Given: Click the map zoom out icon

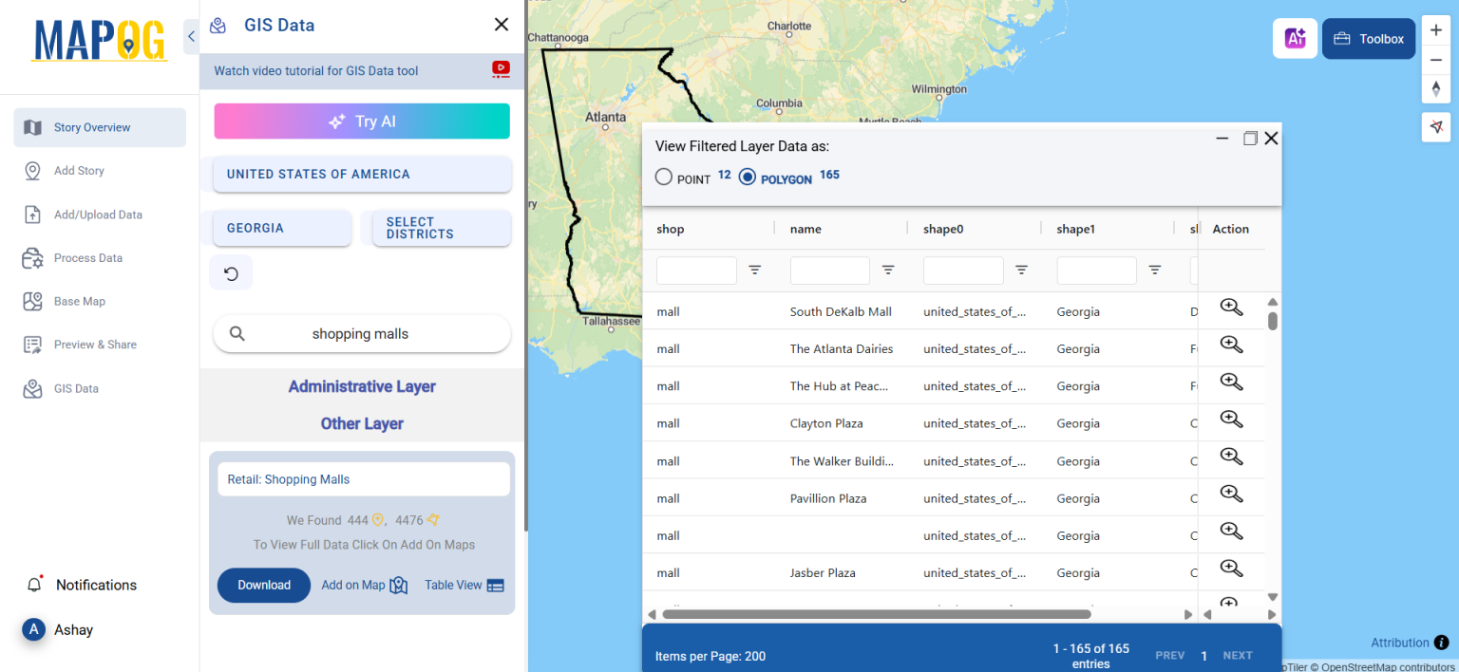Looking at the screenshot, I should coord(1435,59).
